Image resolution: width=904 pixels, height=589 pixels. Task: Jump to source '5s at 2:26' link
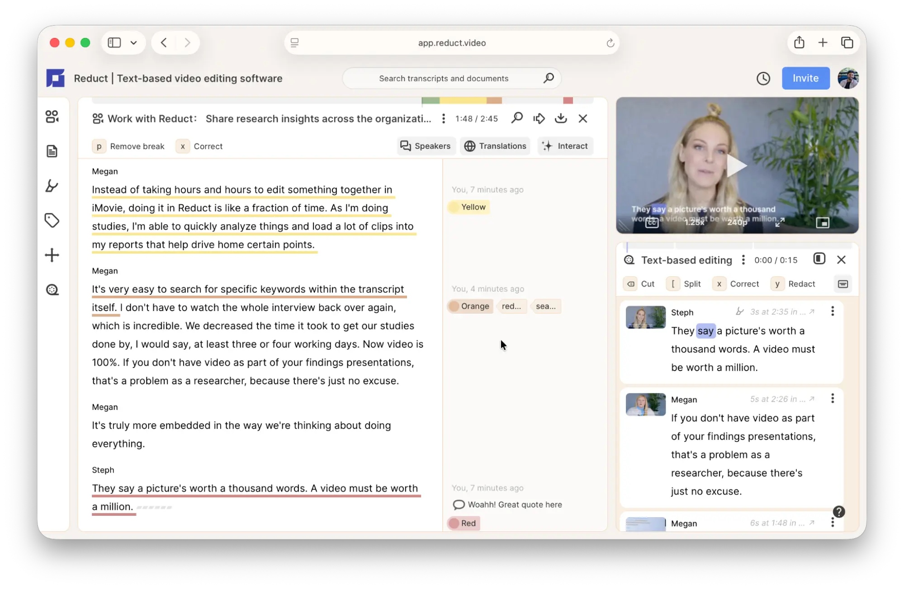(x=782, y=399)
